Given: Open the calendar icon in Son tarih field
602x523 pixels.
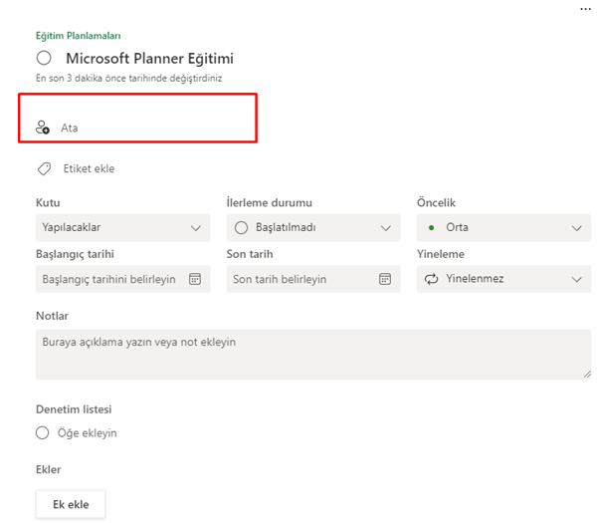Looking at the screenshot, I should tap(385, 279).
